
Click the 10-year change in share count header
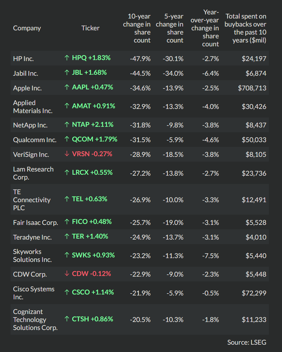coord(137,28)
